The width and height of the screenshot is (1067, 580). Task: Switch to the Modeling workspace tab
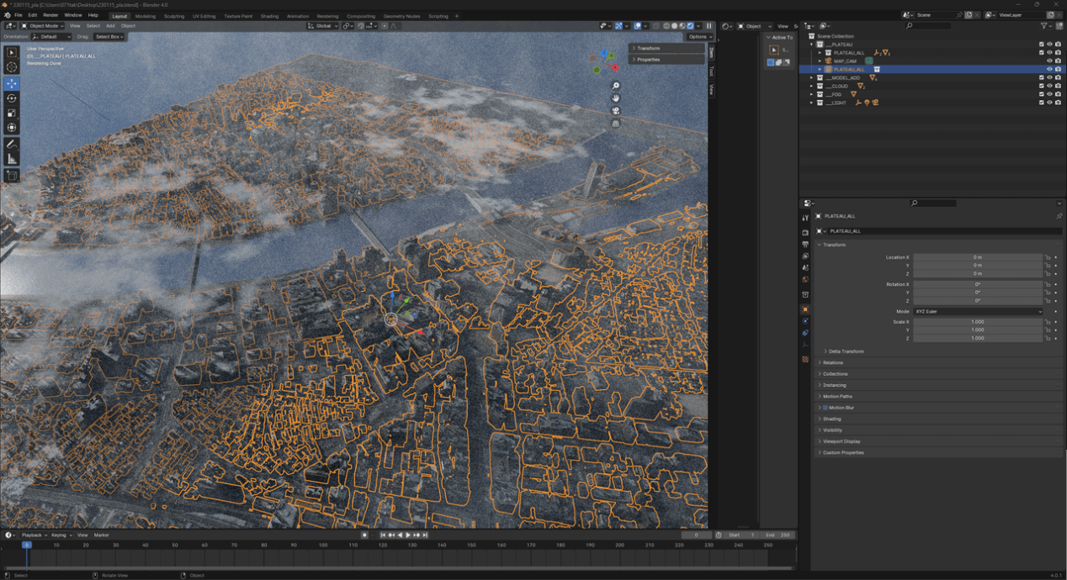click(146, 16)
